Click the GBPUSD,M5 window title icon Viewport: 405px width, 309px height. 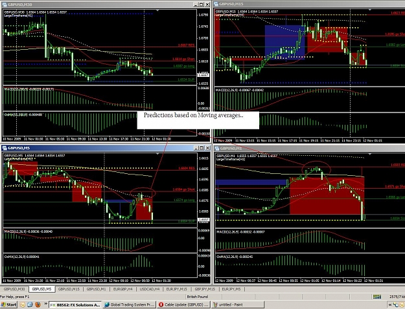pos(5,148)
